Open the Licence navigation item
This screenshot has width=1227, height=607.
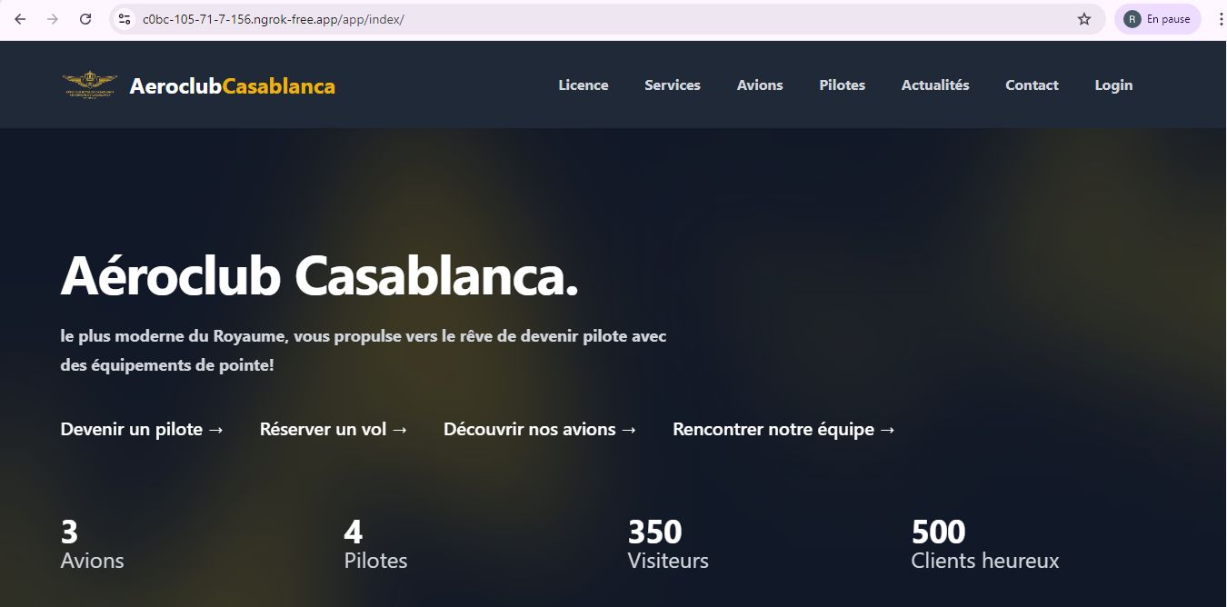584,85
